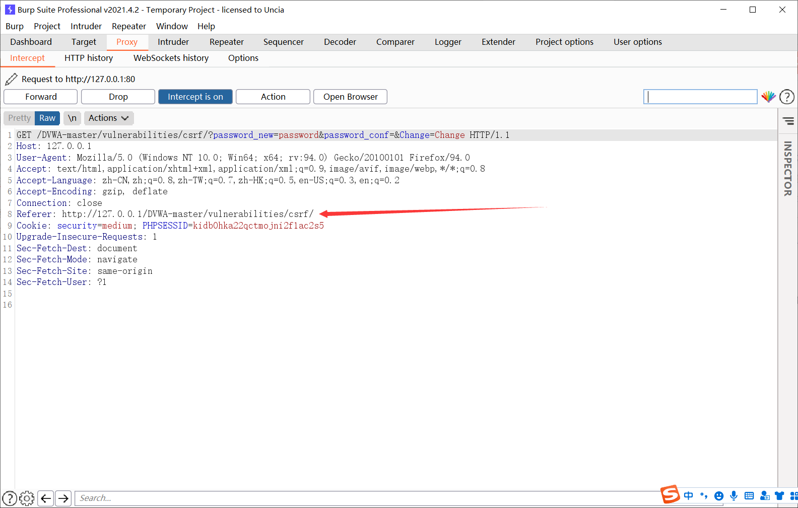
Task: Switch the message view to Pretty
Action: 20,118
